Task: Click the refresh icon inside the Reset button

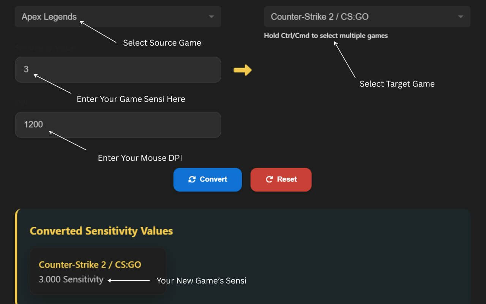Action: point(269,179)
